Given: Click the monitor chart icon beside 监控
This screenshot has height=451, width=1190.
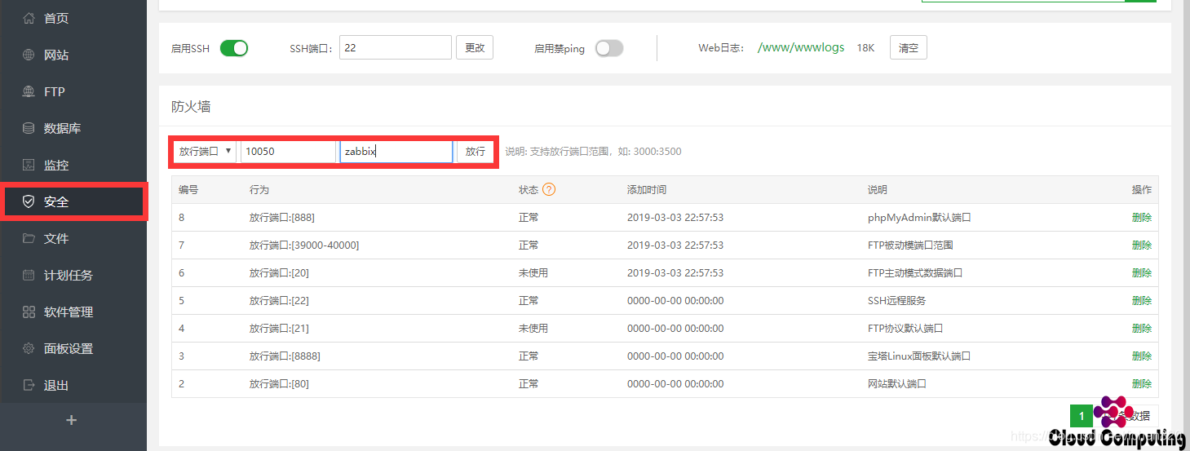Looking at the screenshot, I should pyautogui.click(x=29, y=165).
